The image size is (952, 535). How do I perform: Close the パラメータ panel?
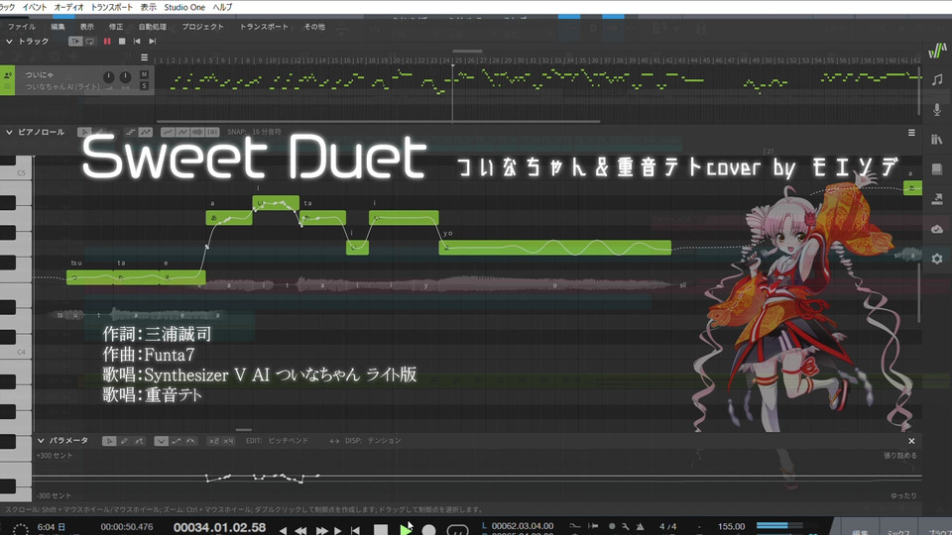coord(911,441)
